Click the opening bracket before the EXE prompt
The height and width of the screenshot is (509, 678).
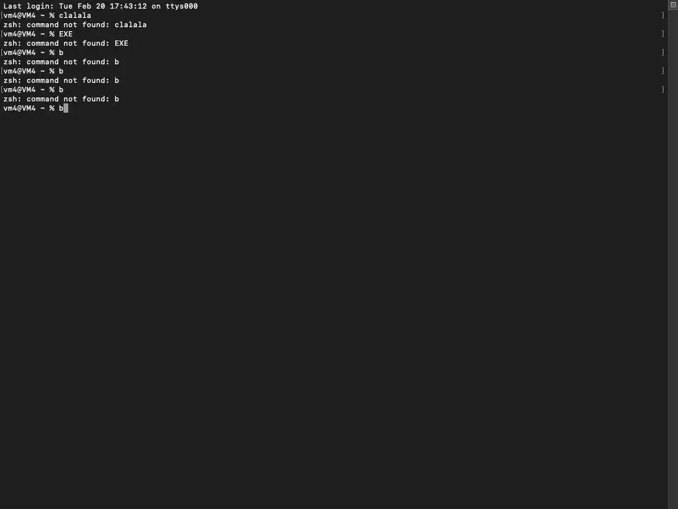2,34
